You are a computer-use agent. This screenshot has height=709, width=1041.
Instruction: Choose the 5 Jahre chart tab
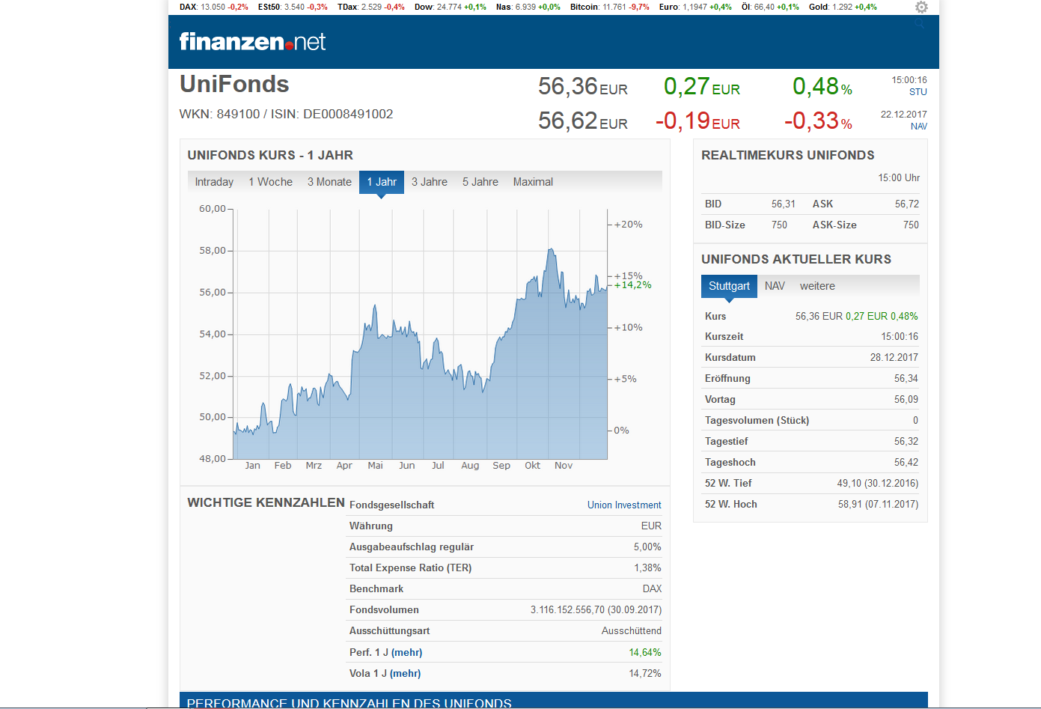click(x=480, y=182)
